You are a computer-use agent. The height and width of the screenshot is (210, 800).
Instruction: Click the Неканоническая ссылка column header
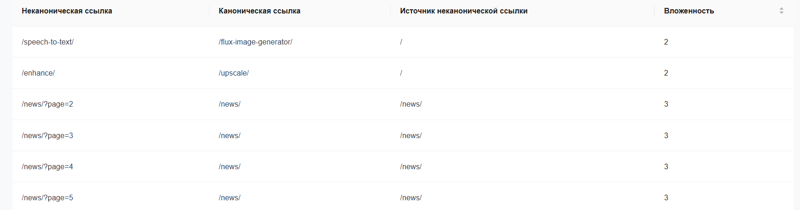[x=67, y=11]
